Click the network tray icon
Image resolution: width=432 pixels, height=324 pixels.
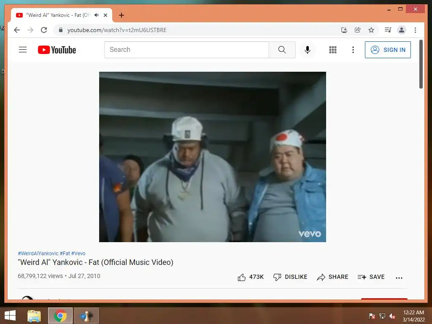[x=382, y=316]
